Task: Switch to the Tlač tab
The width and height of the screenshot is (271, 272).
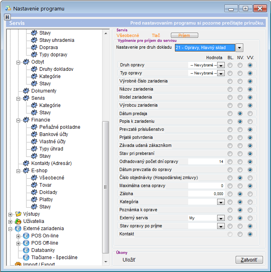Action: coord(156,36)
